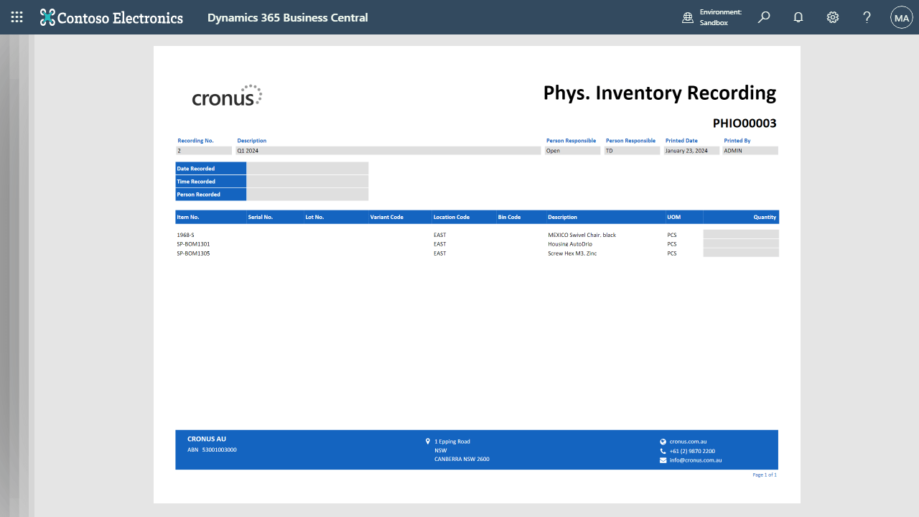Open the app launcher waffle menu
919x517 pixels.
click(x=17, y=17)
